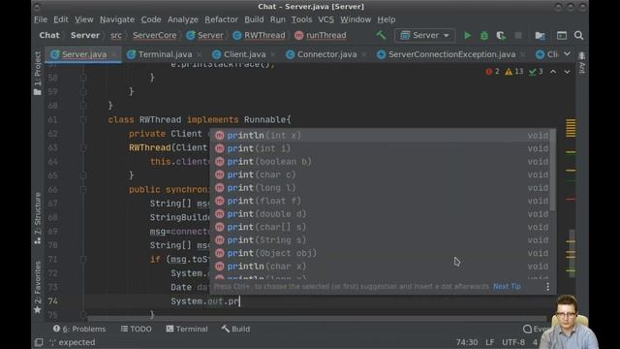This screenshot has width=620, height=349.
Task: Collapse the if block at line 71
Action: pyautogui.click(x=83, y=259)
